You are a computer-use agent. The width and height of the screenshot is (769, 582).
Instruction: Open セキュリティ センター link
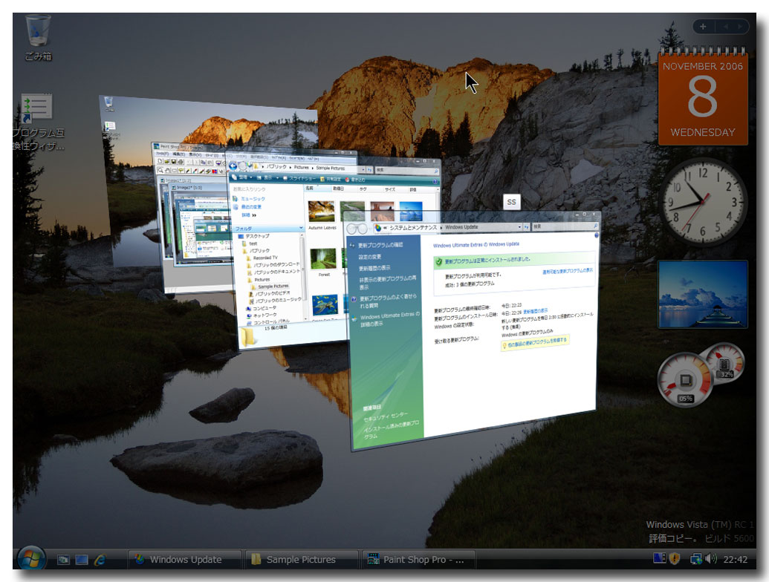click(386, 417)
